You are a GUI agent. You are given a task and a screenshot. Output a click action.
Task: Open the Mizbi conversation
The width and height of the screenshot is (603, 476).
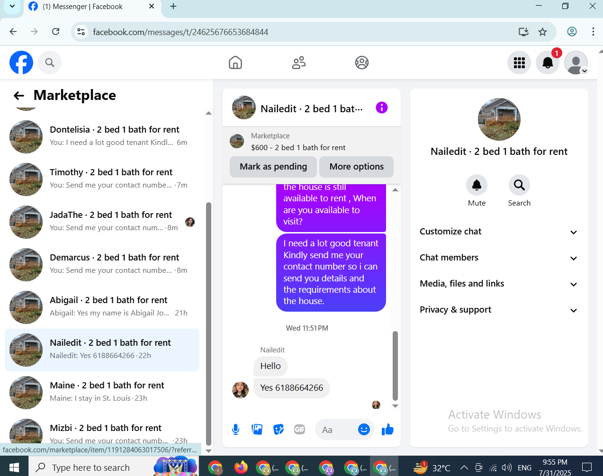click(x=102, y=429)
